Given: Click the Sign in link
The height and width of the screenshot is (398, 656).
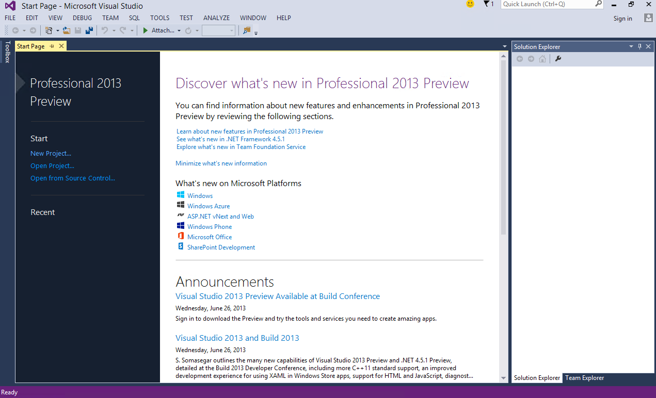Looking at the screenshot, I should (622, 18).
